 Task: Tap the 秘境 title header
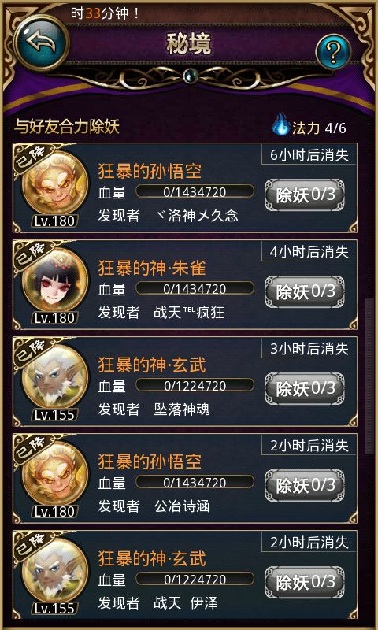click(189, 45)
